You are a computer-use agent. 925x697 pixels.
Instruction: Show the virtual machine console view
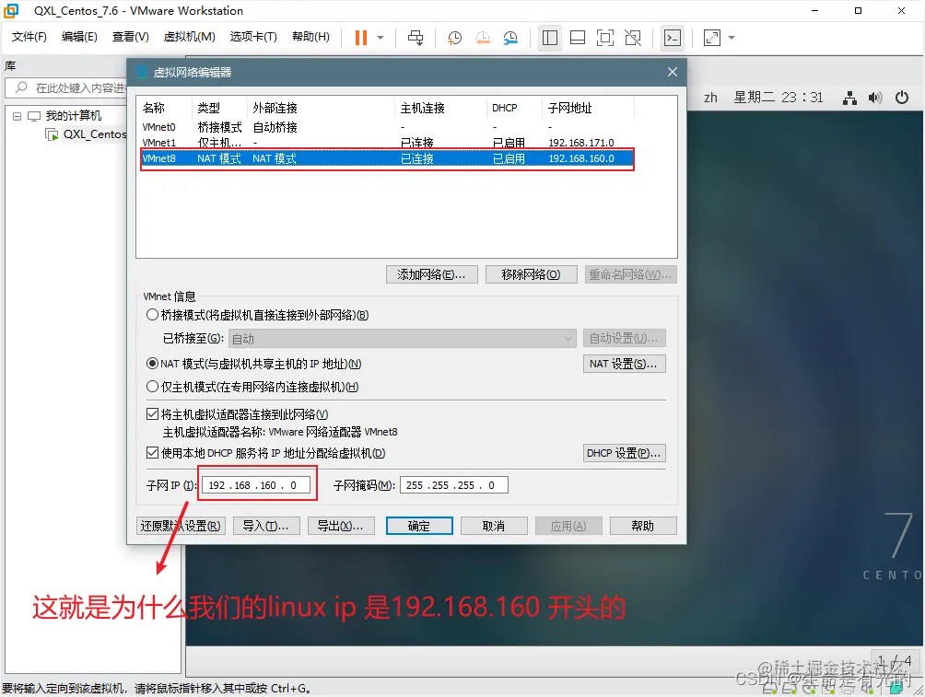click(672, 37)
